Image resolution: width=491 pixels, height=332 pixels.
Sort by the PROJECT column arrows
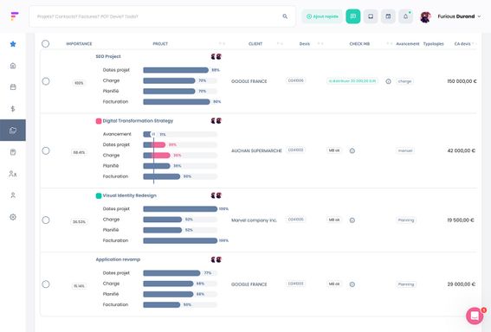[222, 44]
